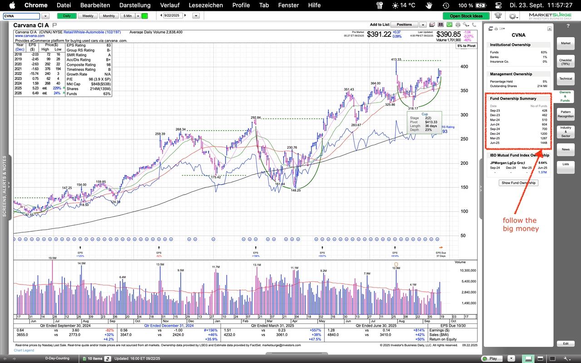581x363 pixels.
Task: Select the Pattern Recognition side tab
Action: click(x=566, y=114)
